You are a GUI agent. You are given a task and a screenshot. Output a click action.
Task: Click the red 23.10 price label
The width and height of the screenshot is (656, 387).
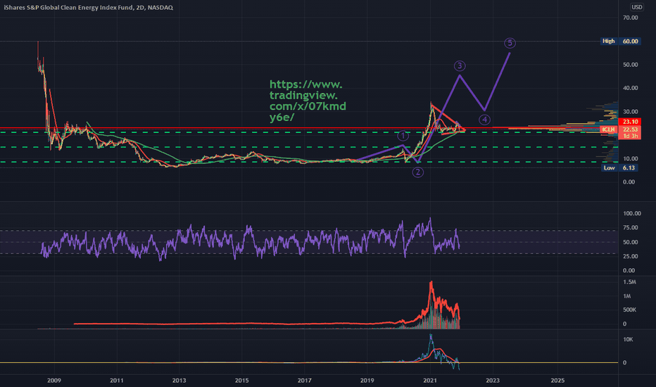click(x=630, y=122)
